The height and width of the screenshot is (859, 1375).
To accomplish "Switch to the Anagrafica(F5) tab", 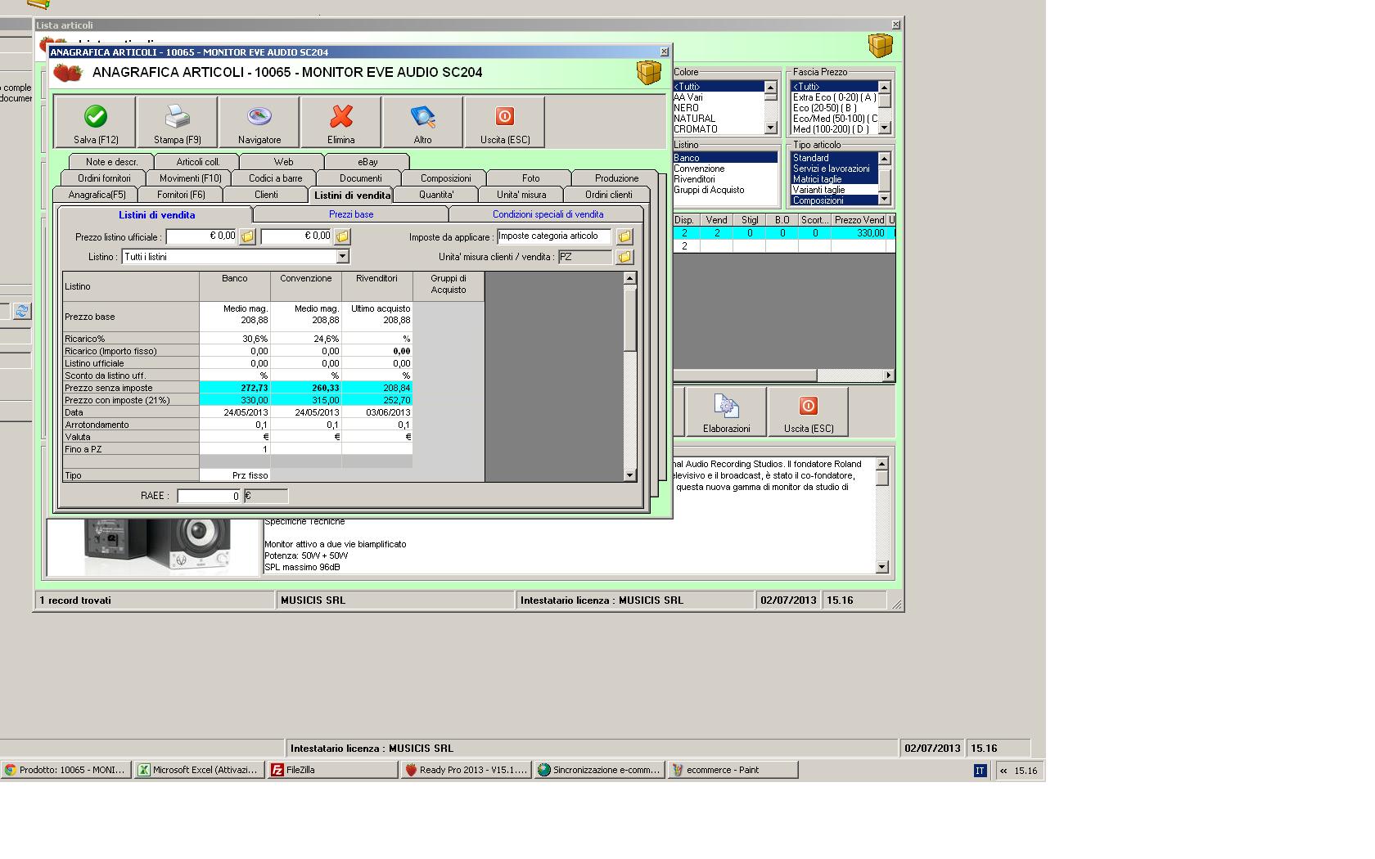I will (x=97, y=195).
